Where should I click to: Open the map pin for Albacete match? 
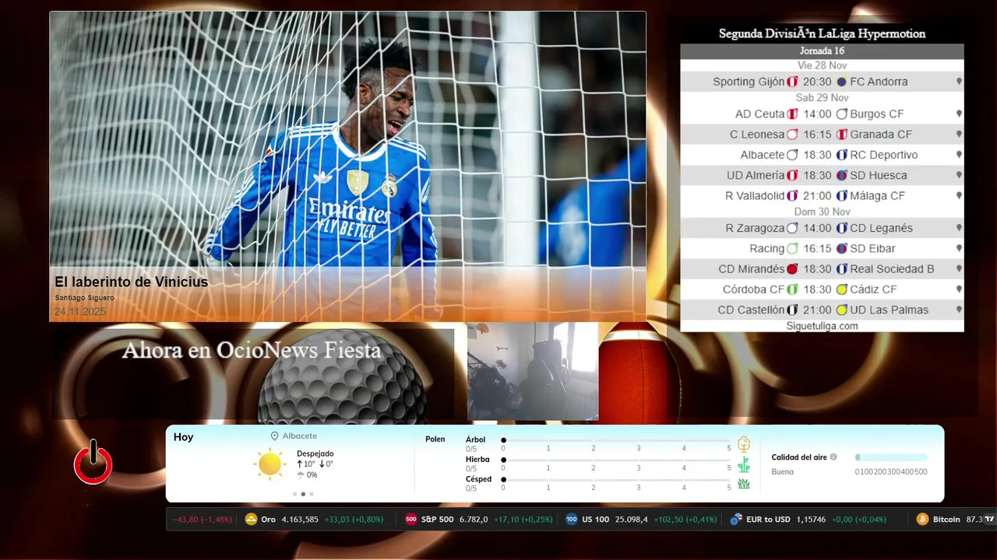click(x=959, y=155)
